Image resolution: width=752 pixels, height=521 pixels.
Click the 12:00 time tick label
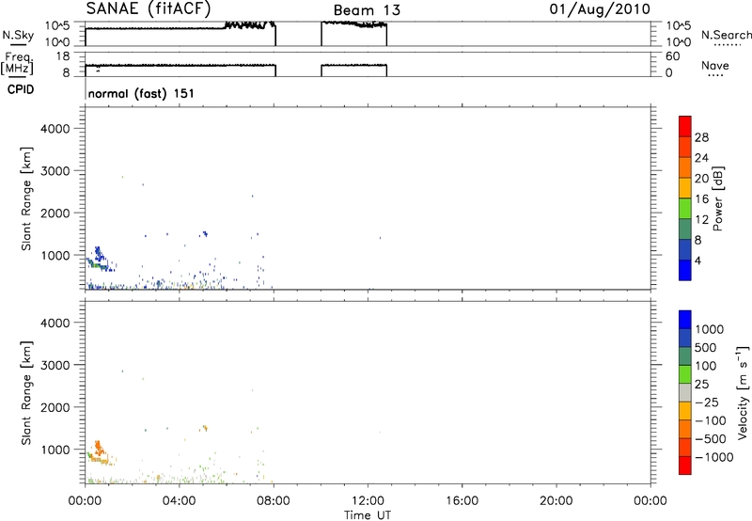pos(368,501)
